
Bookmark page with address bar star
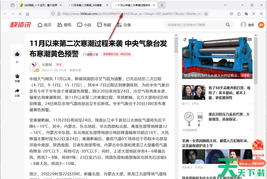206,14
